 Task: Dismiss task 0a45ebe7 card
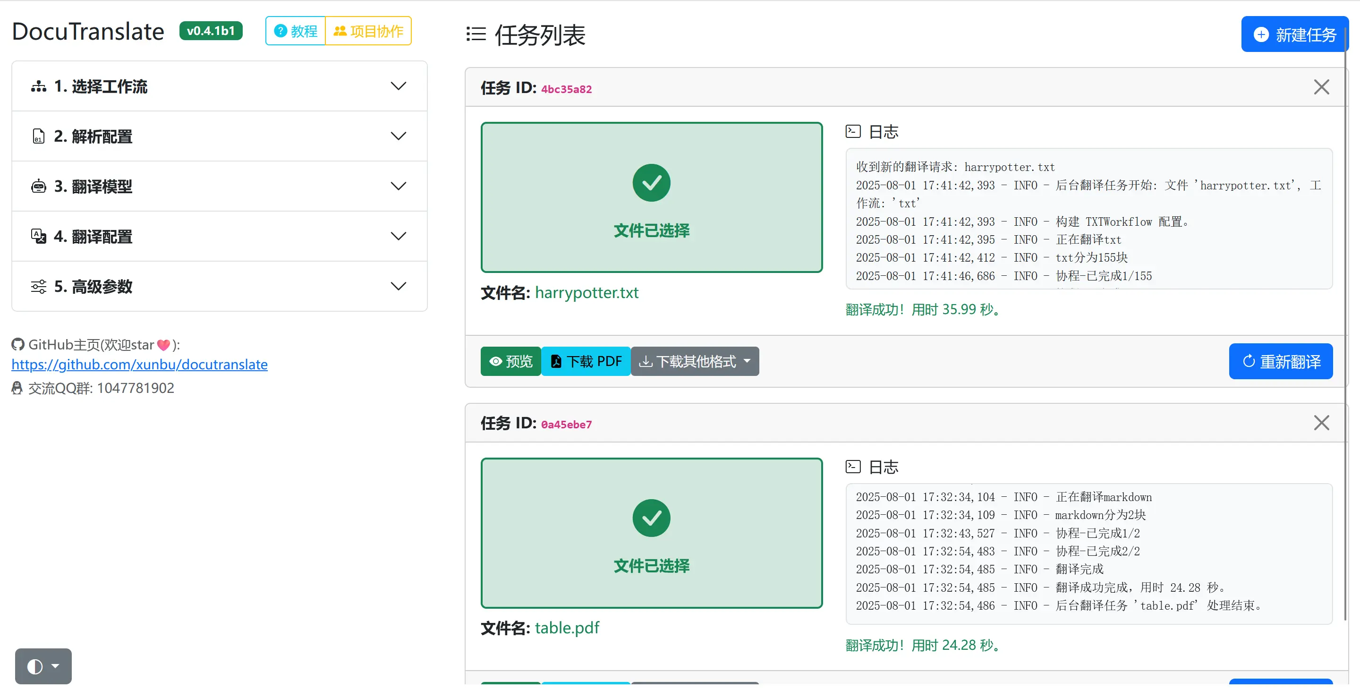(1321, 422)
